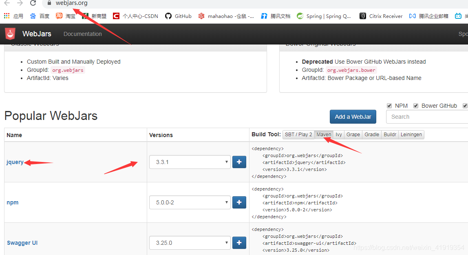Click the jquery Maven dependency snippet
The width and height of the screenshot is (468, 255).
point(298,162)
